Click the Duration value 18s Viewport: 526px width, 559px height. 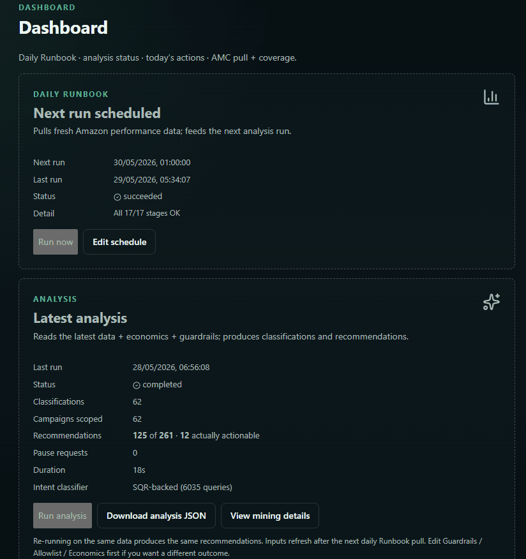[139, 470]
